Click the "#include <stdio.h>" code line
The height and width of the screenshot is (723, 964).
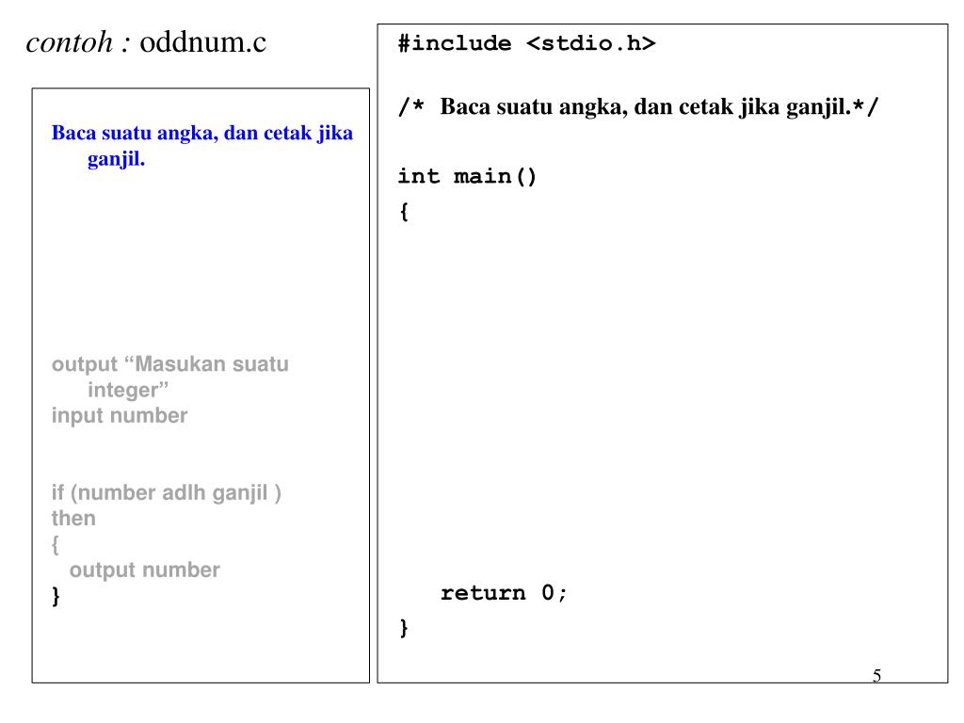tap(527, 43)
